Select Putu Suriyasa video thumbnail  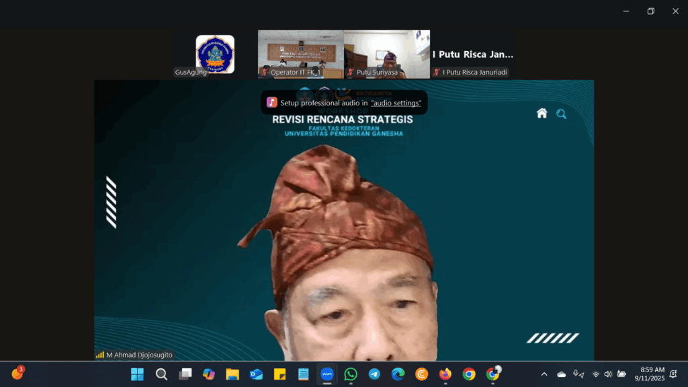pos(387,54)
